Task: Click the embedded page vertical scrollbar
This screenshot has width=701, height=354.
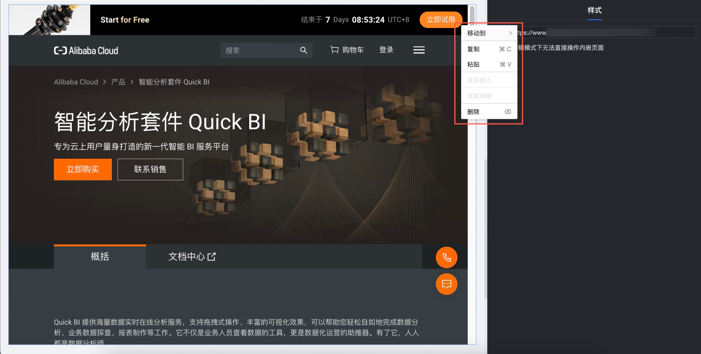Action: [x=472, y=15]
